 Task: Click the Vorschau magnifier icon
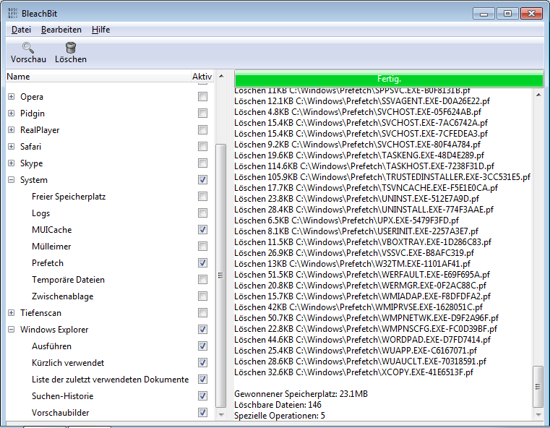[28, 48]
